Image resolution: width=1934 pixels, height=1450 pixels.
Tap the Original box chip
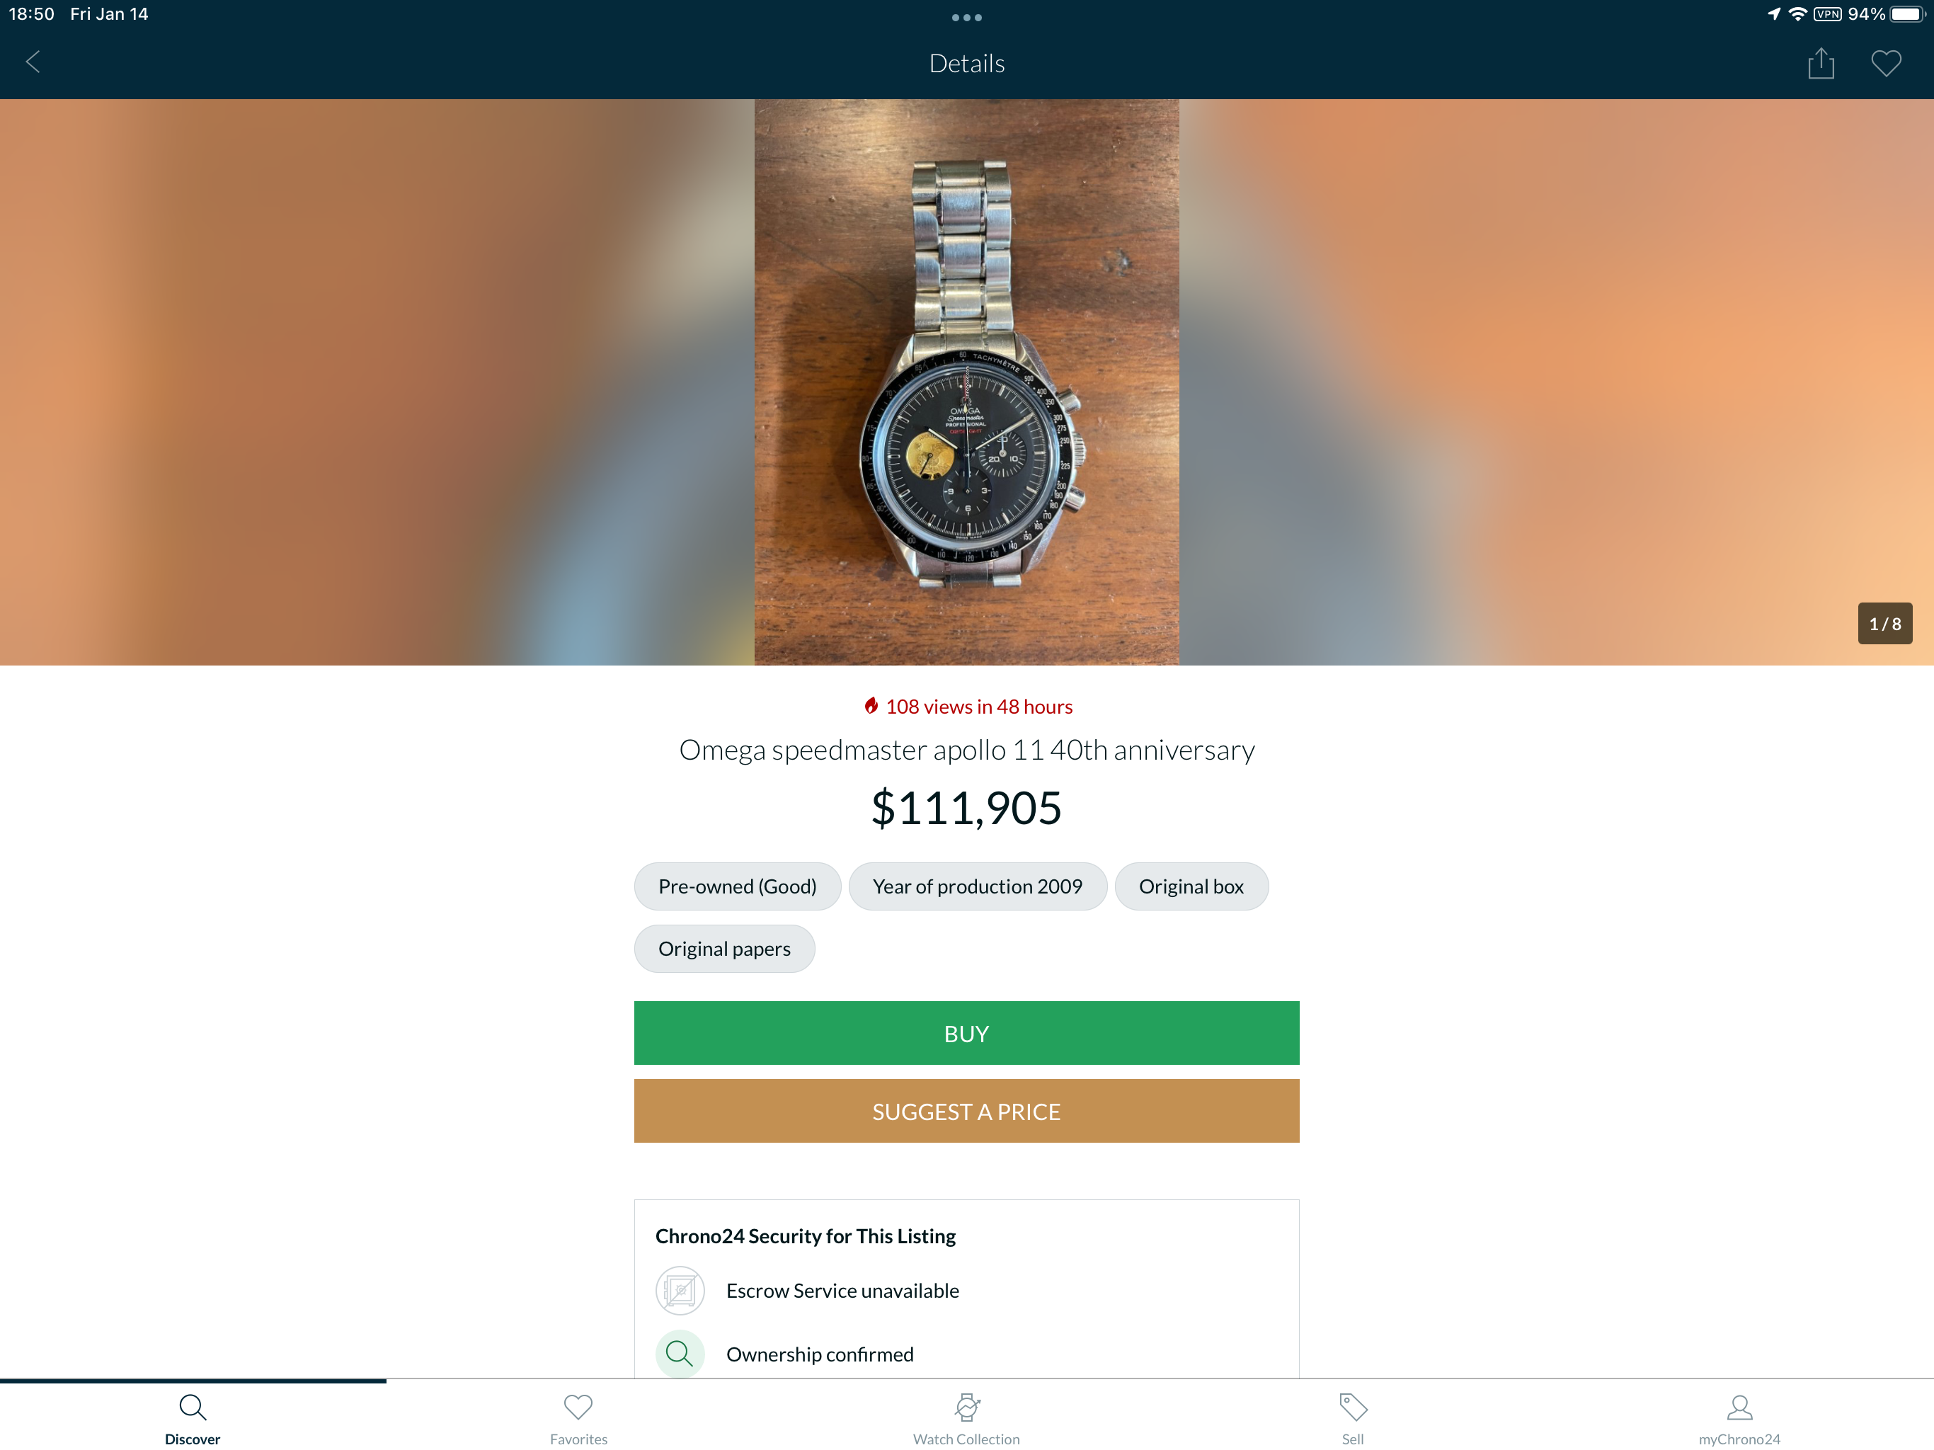pos(1191,886)
